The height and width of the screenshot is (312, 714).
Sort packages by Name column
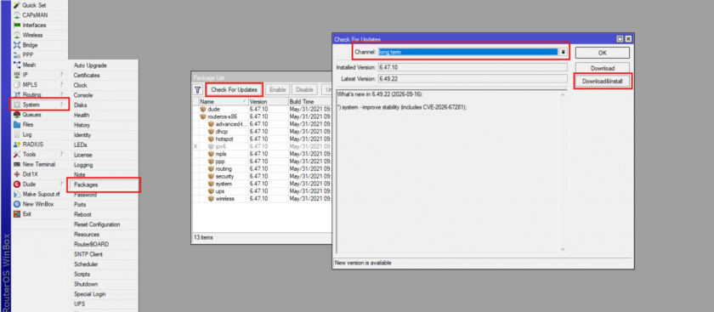223,101
